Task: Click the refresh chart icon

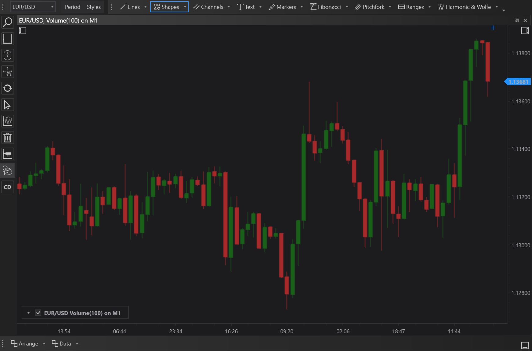Action: pyautogui.click(x=8, y=88)
